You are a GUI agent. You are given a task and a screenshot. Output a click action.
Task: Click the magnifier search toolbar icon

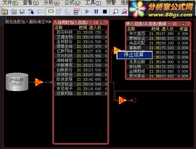pos(115,12)
